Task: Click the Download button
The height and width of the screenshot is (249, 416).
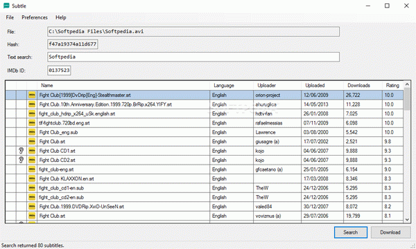Action: pyautogui.click(x=390, y=232)
